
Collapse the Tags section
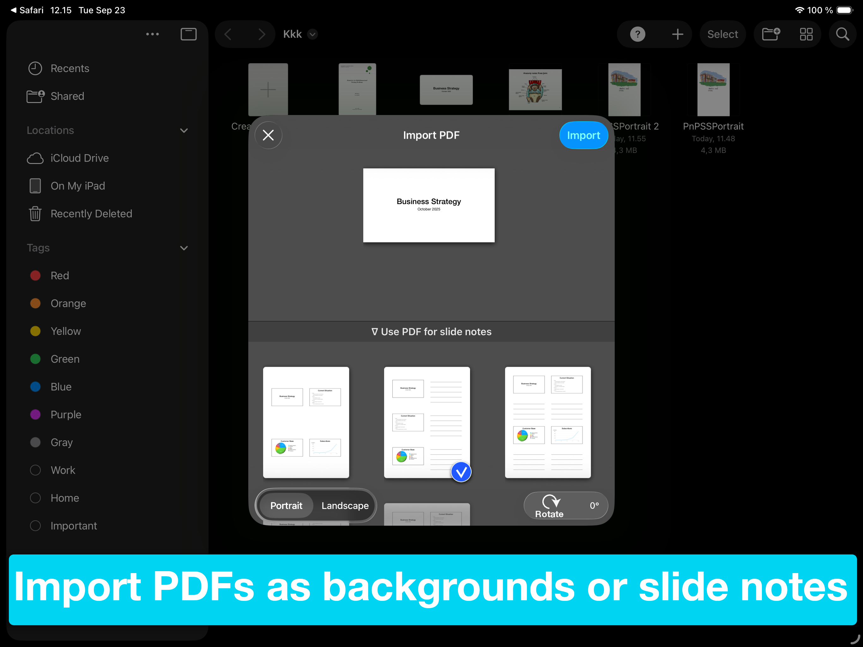click(x=184, y=248)
